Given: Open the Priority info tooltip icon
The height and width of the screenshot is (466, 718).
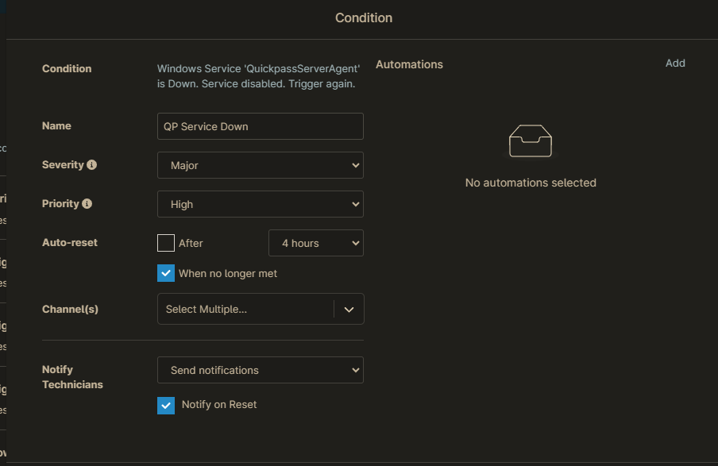Looking at the screenshot, I should [x=87, y=203].
